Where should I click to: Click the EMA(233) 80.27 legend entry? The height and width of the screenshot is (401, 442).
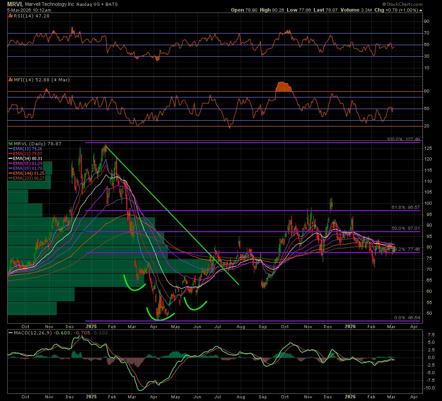pyautogui.click(x=26, y=178)
